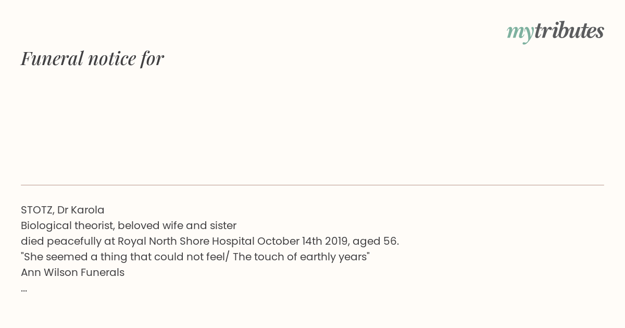Select the name 'STOTZ, Dr Karola'
This screenshot has height=328, width=625.
[63, 210]
